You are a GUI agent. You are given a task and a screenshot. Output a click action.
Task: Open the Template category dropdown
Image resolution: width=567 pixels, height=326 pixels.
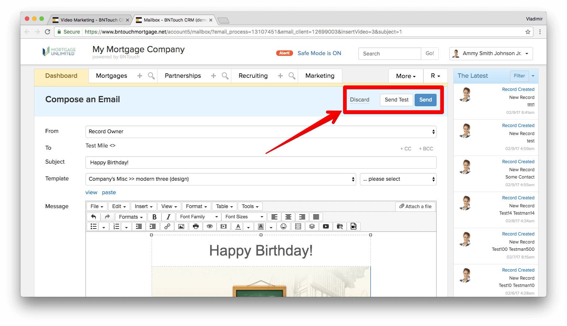[221, 179]
